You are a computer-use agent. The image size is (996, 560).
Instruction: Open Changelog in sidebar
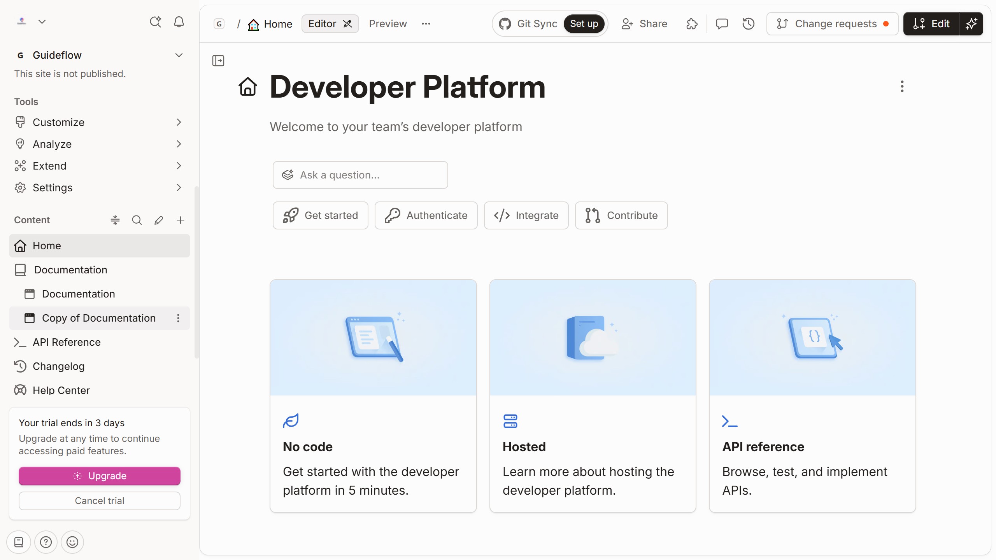100,366
